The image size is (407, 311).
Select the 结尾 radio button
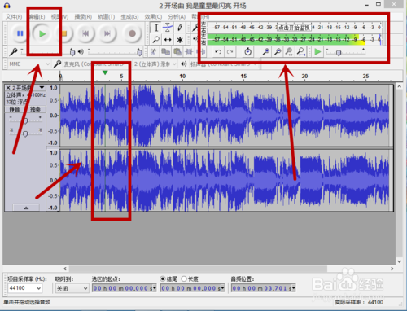pyautogui.click(x=163, y=278)
